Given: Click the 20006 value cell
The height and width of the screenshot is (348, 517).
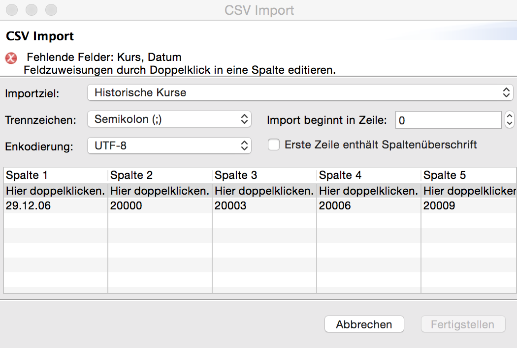Looking at the screenshot, I should 335,206.
